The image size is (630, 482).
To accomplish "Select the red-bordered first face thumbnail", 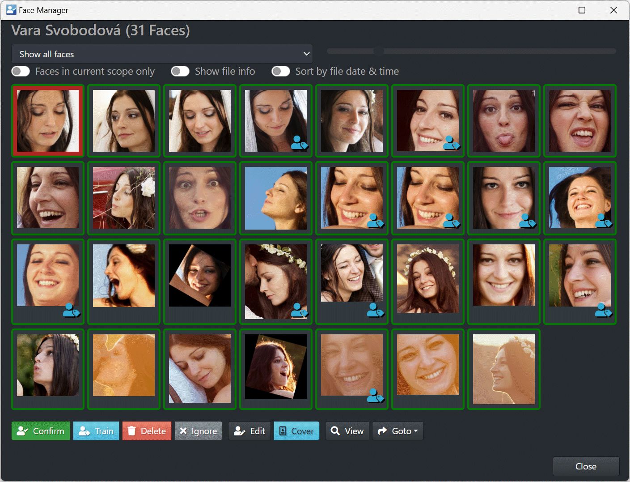I will pos(48,121).
